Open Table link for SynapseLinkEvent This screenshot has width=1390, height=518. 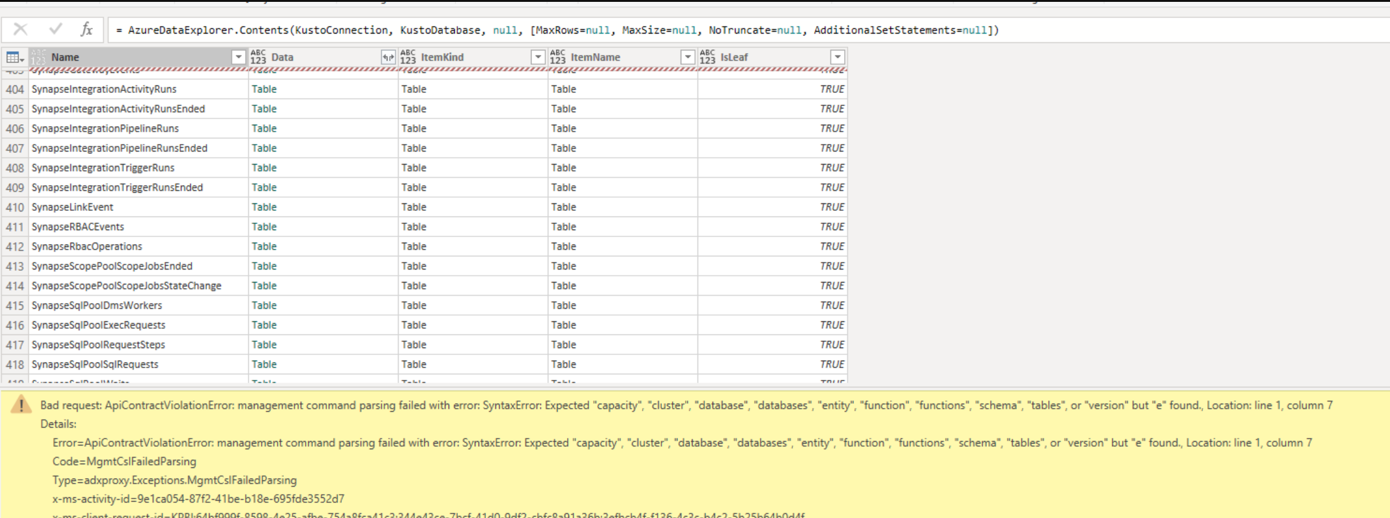(264, 207)
